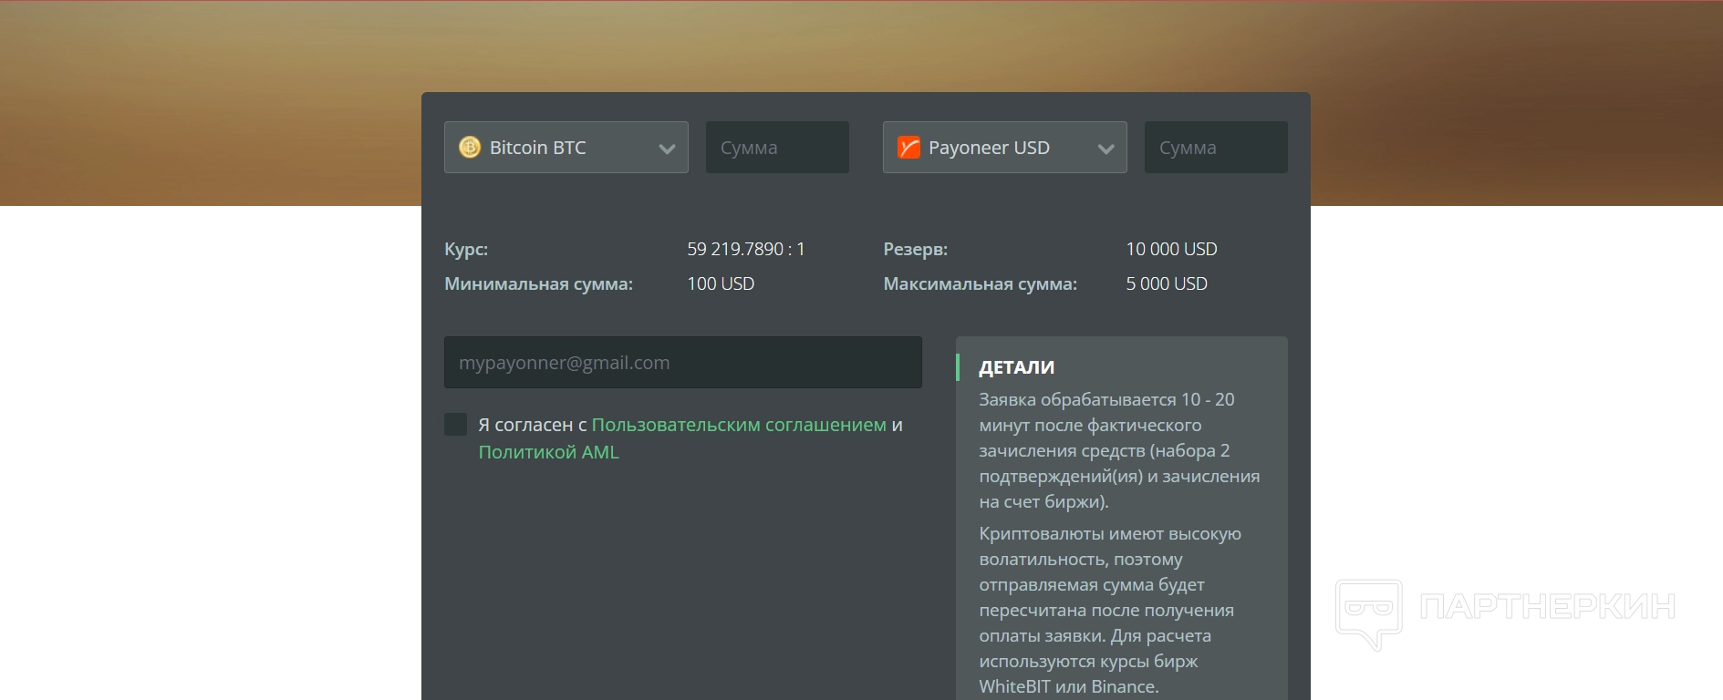Open the Политикой AML link
1723x700 pixels.
548,452
